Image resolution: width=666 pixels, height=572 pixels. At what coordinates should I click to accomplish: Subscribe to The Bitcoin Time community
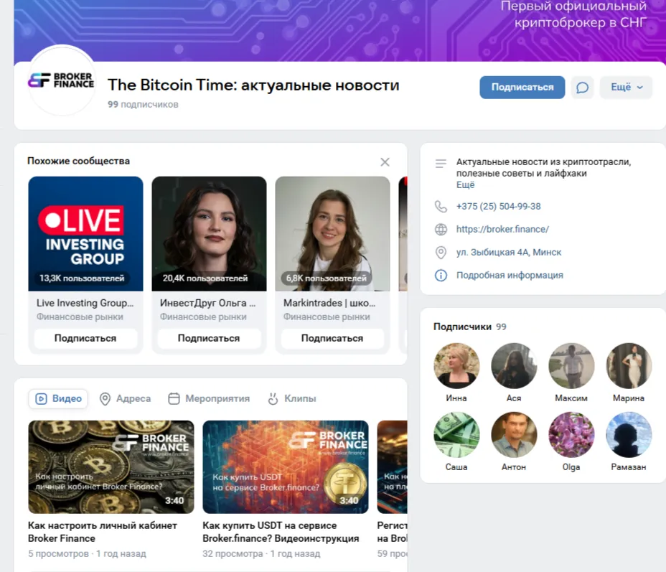pyautogui.click(x=522, y=88)
